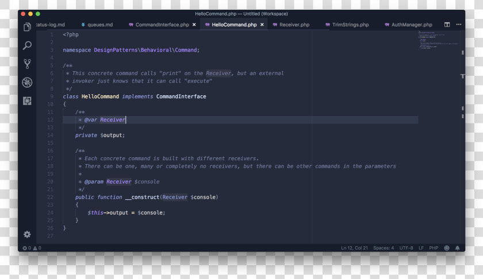The height and width of the screenshot is (279, 483).
Task: Close the HelloCommand.php tab
Action: pyautogui.click(x=262, y=25)
